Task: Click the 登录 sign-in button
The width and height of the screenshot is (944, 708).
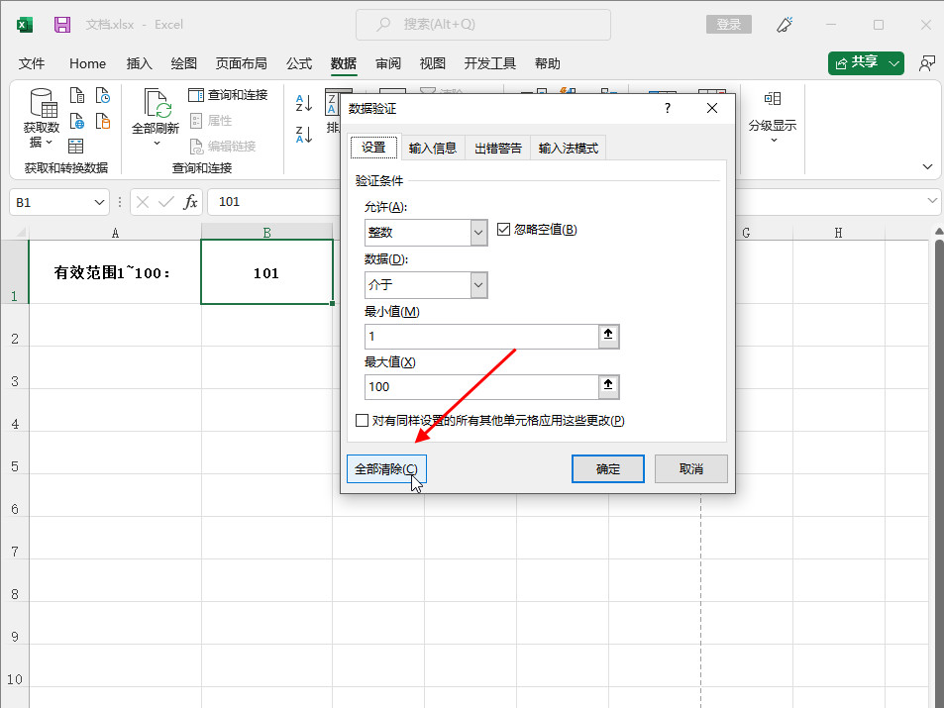Action: tap(728, 25)
